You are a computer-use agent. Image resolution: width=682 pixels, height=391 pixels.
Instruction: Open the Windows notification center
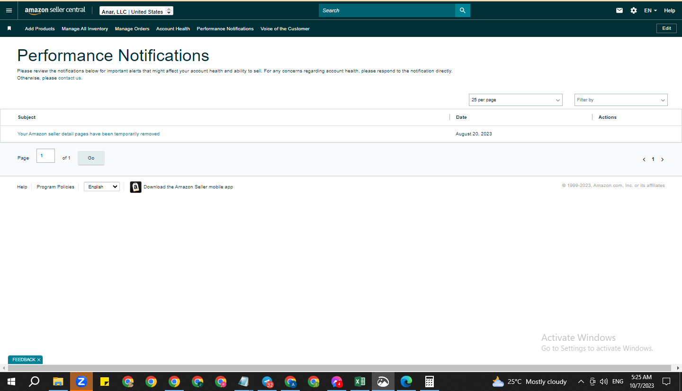(666, 382)
